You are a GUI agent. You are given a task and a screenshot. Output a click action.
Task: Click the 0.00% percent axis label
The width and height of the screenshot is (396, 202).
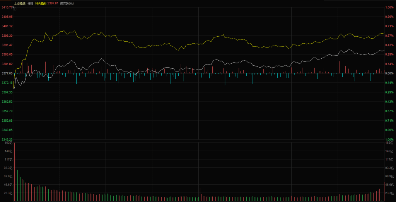coord(389,73)
